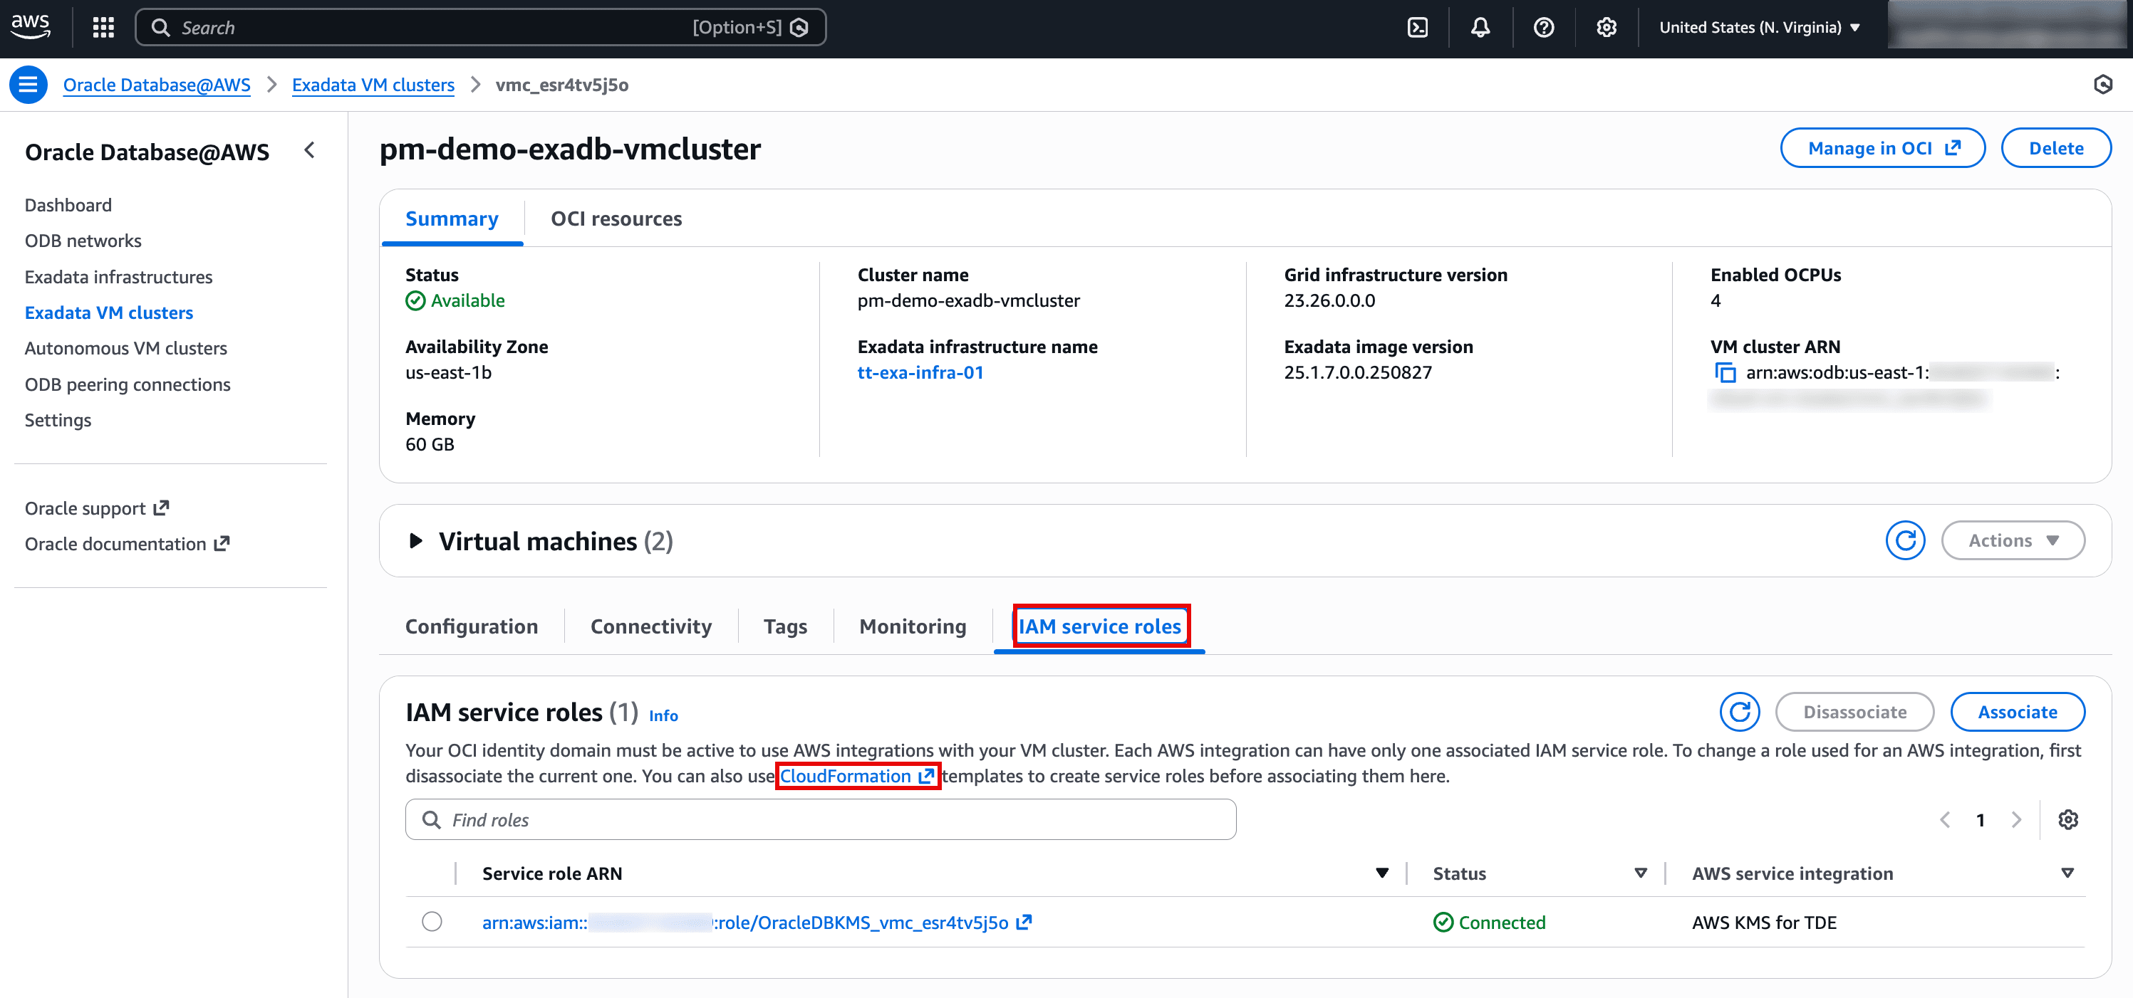2133x998 pixels.
Task: Open the help question mark menu
Action: [x=1543, y=27]
